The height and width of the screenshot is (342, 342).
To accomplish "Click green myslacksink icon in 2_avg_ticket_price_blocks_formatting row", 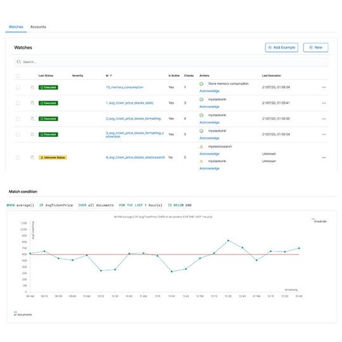I will 201,115.
